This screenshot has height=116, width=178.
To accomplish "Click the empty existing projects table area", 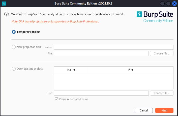I will click(114, 81).
